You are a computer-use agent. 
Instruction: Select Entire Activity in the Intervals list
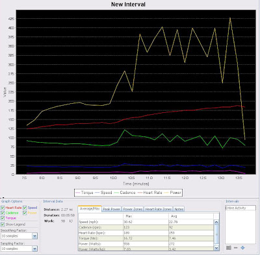240,208
